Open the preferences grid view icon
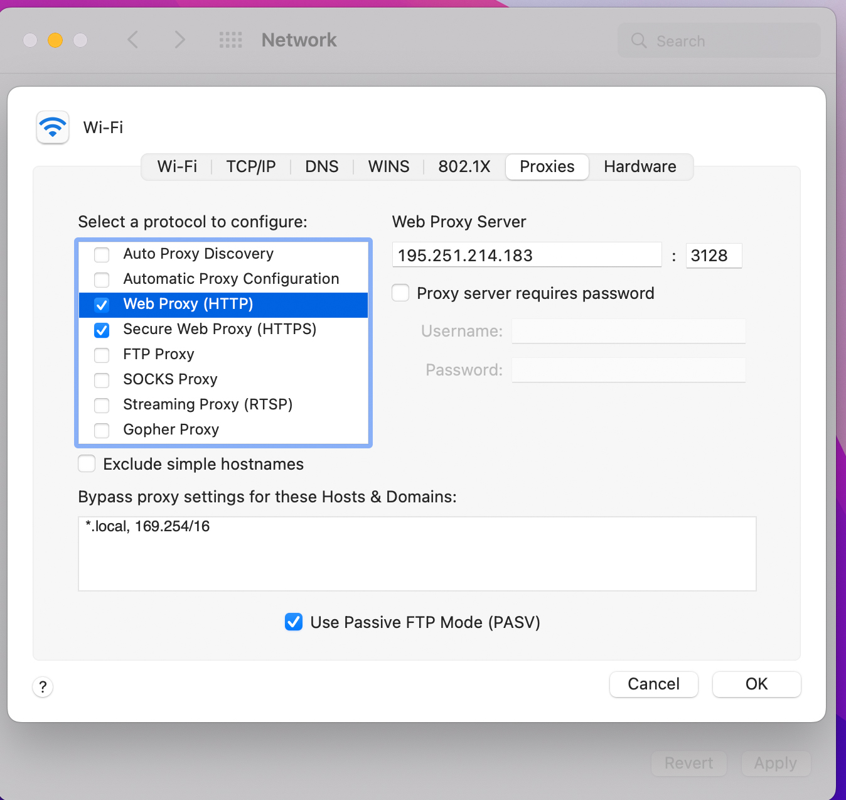Viewport: 846px width, 800px height. coord(230,40)
